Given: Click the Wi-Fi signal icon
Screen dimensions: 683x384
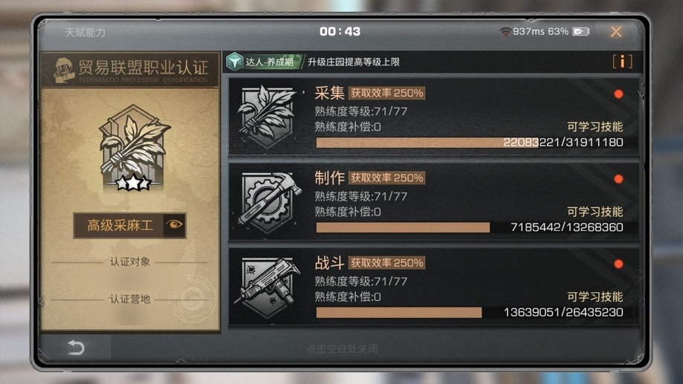Looking at the screenshot, I should point(505,31).
